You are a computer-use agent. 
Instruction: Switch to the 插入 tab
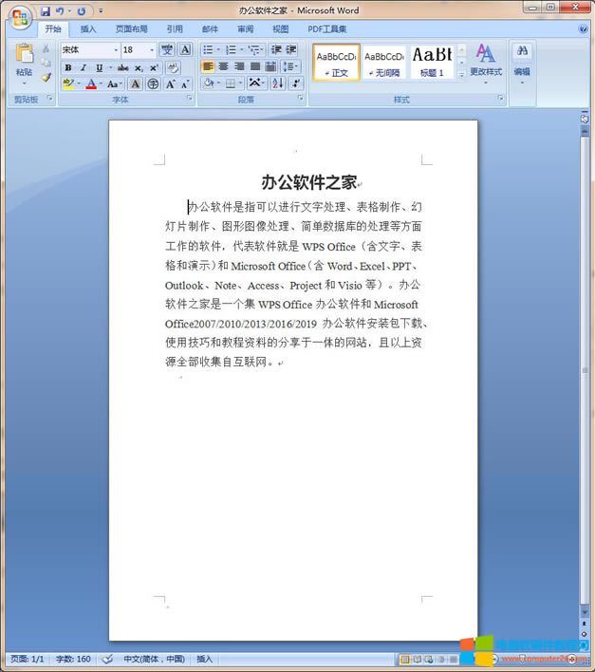88,29
